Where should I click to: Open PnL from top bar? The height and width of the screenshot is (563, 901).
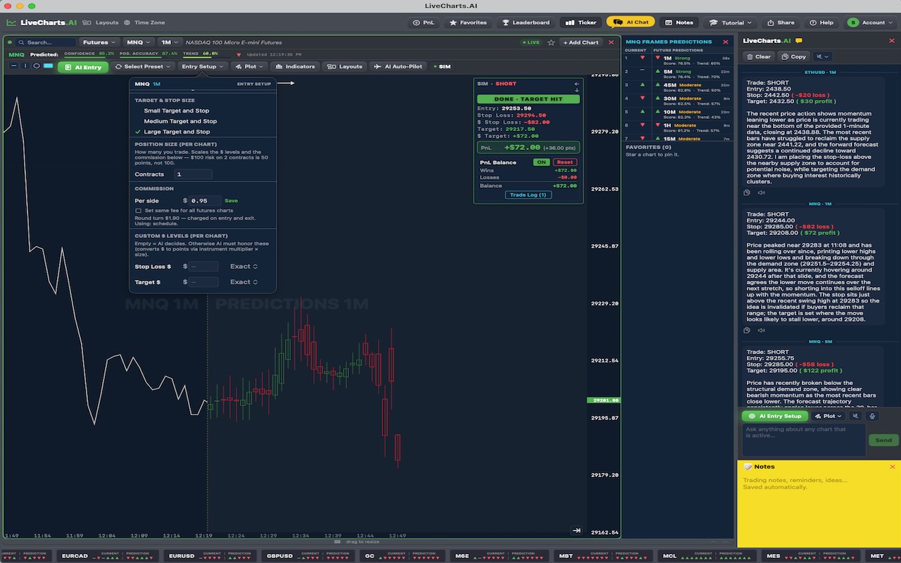423,23
